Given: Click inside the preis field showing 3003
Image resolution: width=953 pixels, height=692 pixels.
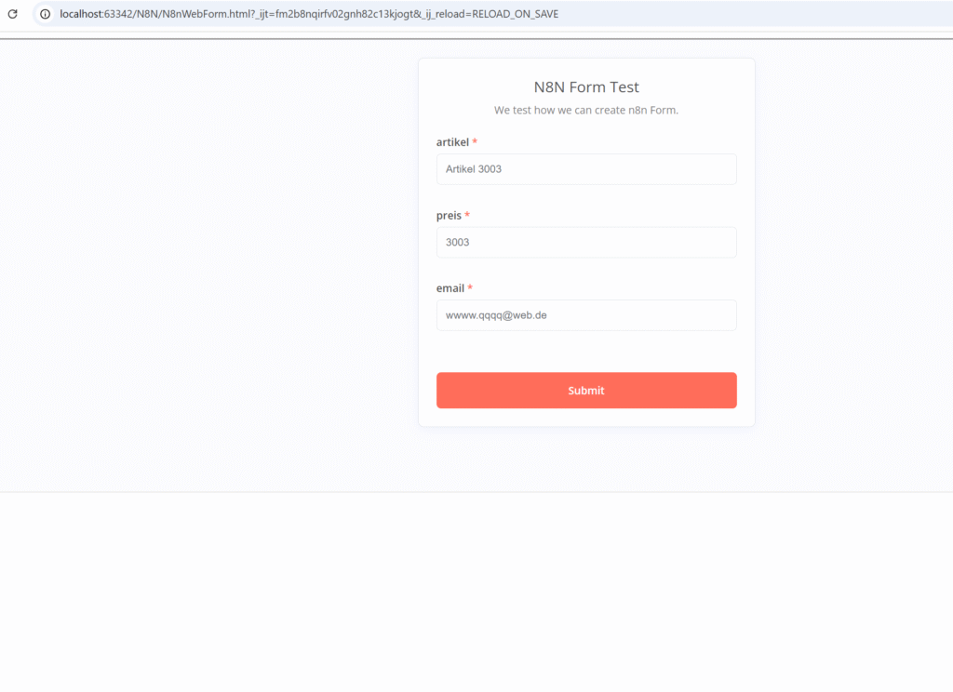Looking at the screenshot, I should pos(586,242).
